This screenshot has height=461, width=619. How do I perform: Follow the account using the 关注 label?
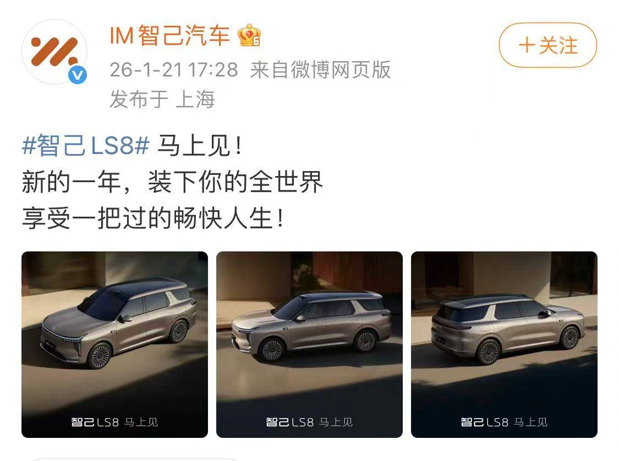pyautogui.click(x=558, y=45)
